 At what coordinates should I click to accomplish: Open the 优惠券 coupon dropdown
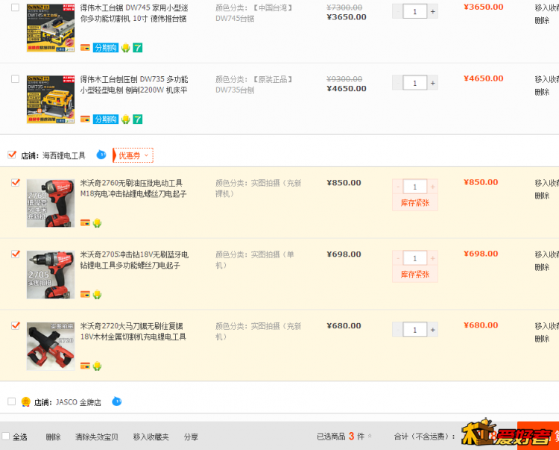(x=133, y=155)
